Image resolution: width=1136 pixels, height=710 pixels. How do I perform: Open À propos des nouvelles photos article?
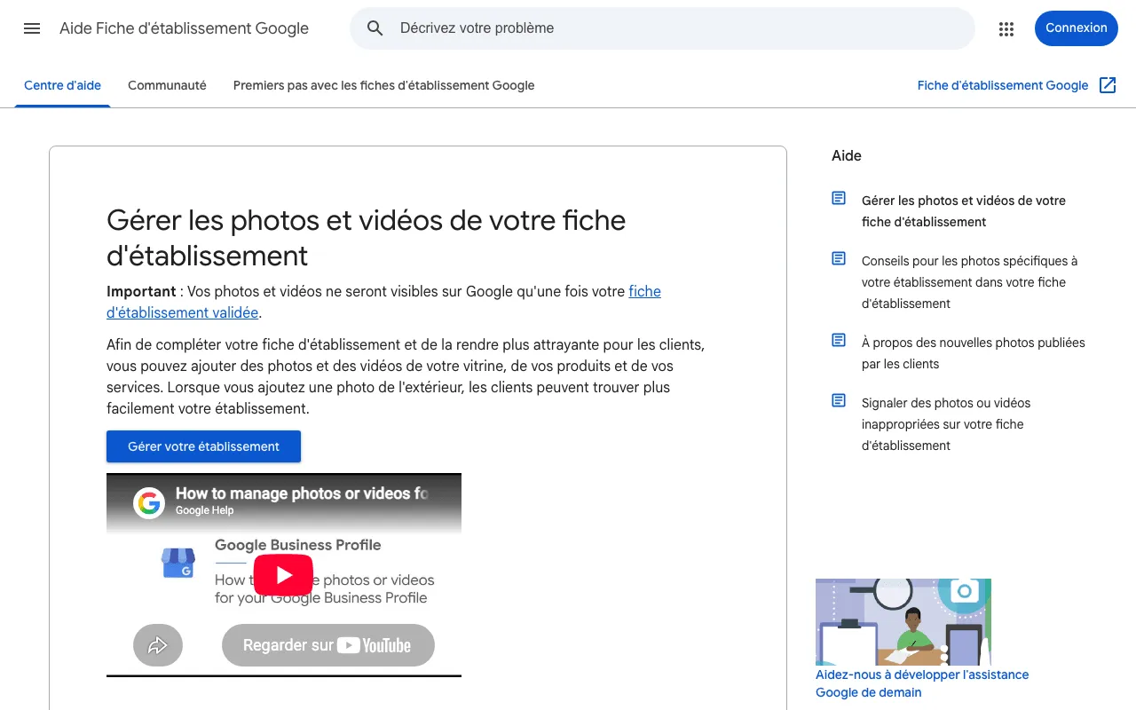[x=973, y=353]
